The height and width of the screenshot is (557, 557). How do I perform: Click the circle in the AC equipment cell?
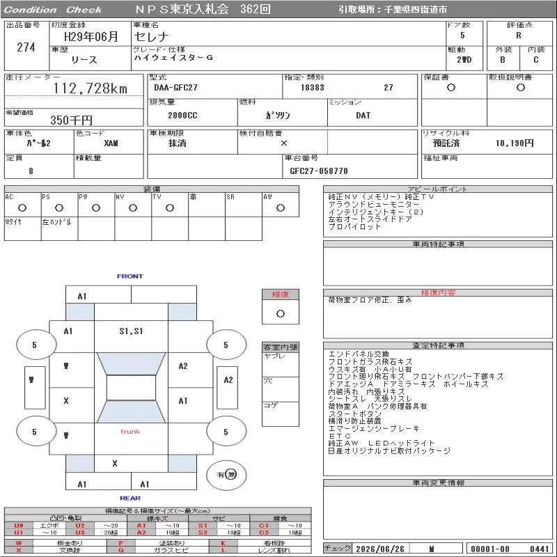[x=22, y=207]
